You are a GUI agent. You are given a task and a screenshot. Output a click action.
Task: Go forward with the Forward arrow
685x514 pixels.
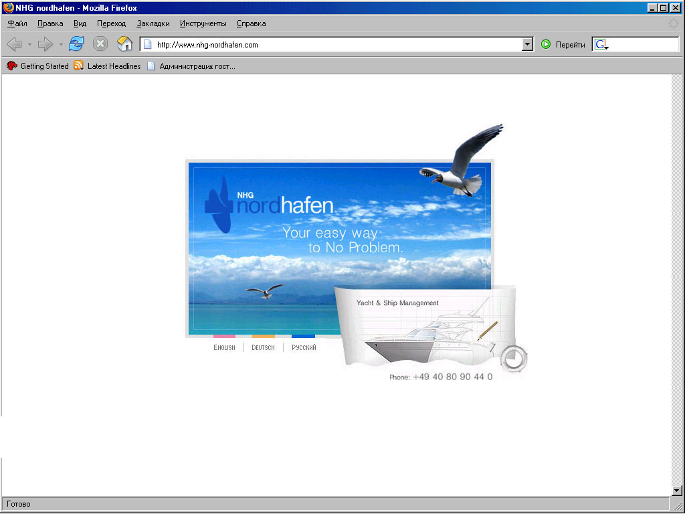point(45,44)
